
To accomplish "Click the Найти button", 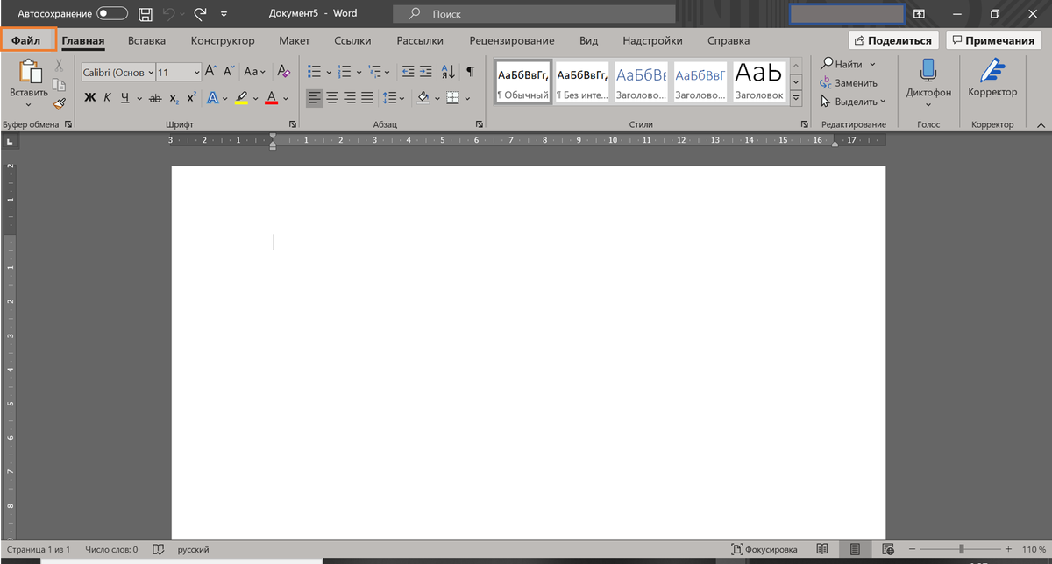I will pos(848,64).
